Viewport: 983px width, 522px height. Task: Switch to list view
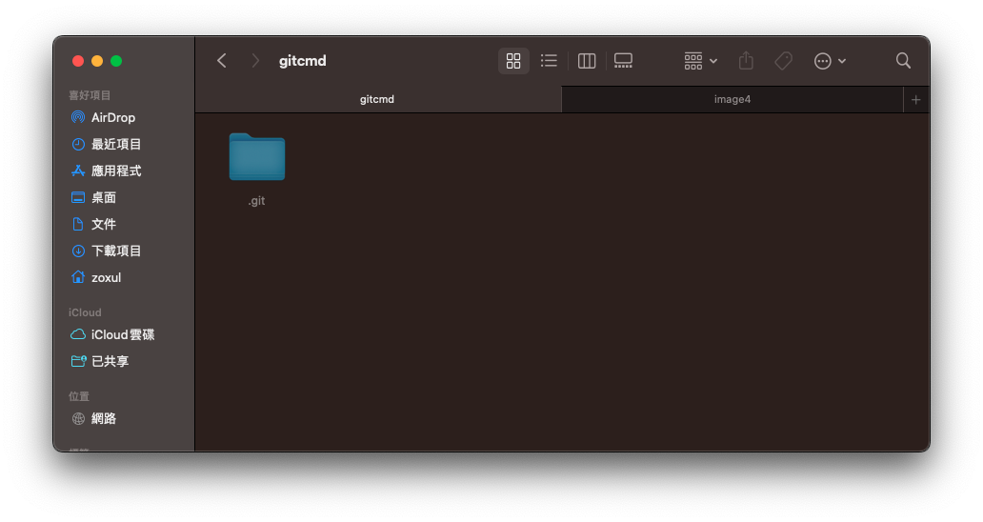click(x=549, y=61)
